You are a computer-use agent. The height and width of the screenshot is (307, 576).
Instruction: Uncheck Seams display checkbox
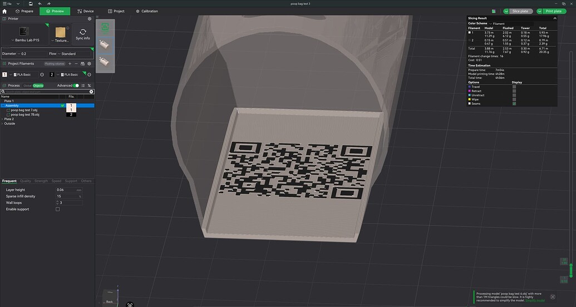tap(514, 103)
